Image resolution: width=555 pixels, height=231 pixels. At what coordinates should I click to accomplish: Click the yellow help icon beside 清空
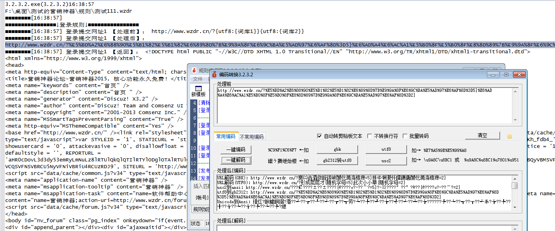coord(509,136)
